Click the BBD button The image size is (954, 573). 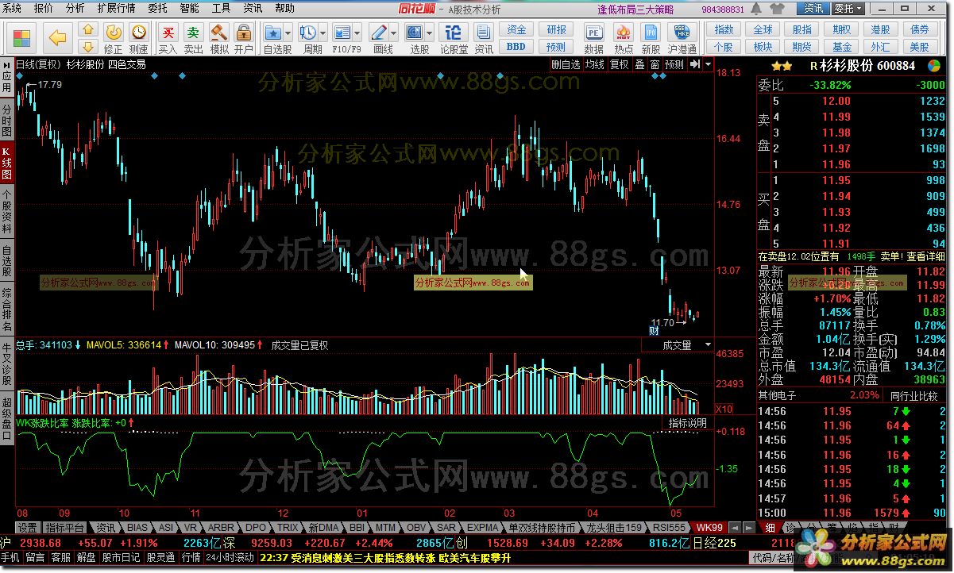tap(516, 46)
